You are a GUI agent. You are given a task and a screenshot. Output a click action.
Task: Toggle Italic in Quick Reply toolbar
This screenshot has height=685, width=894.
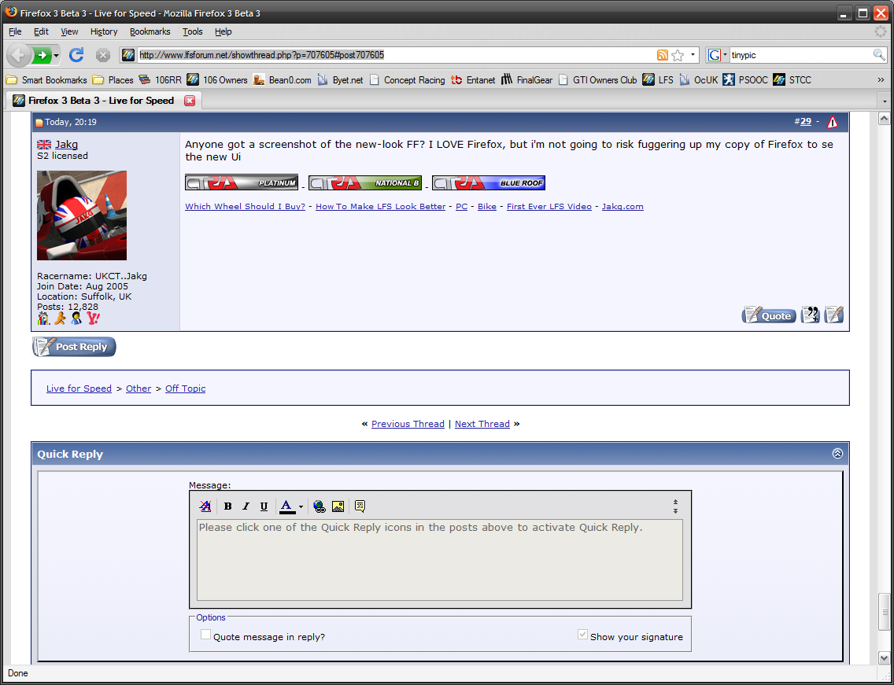tap(246, 506)
